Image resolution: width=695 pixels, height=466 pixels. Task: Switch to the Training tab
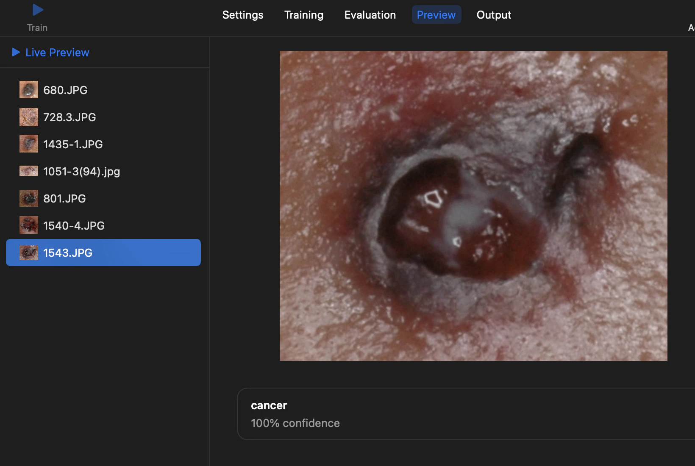tap(304, 15)
